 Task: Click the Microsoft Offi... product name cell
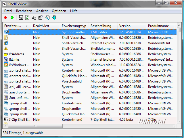click(160, 32)
